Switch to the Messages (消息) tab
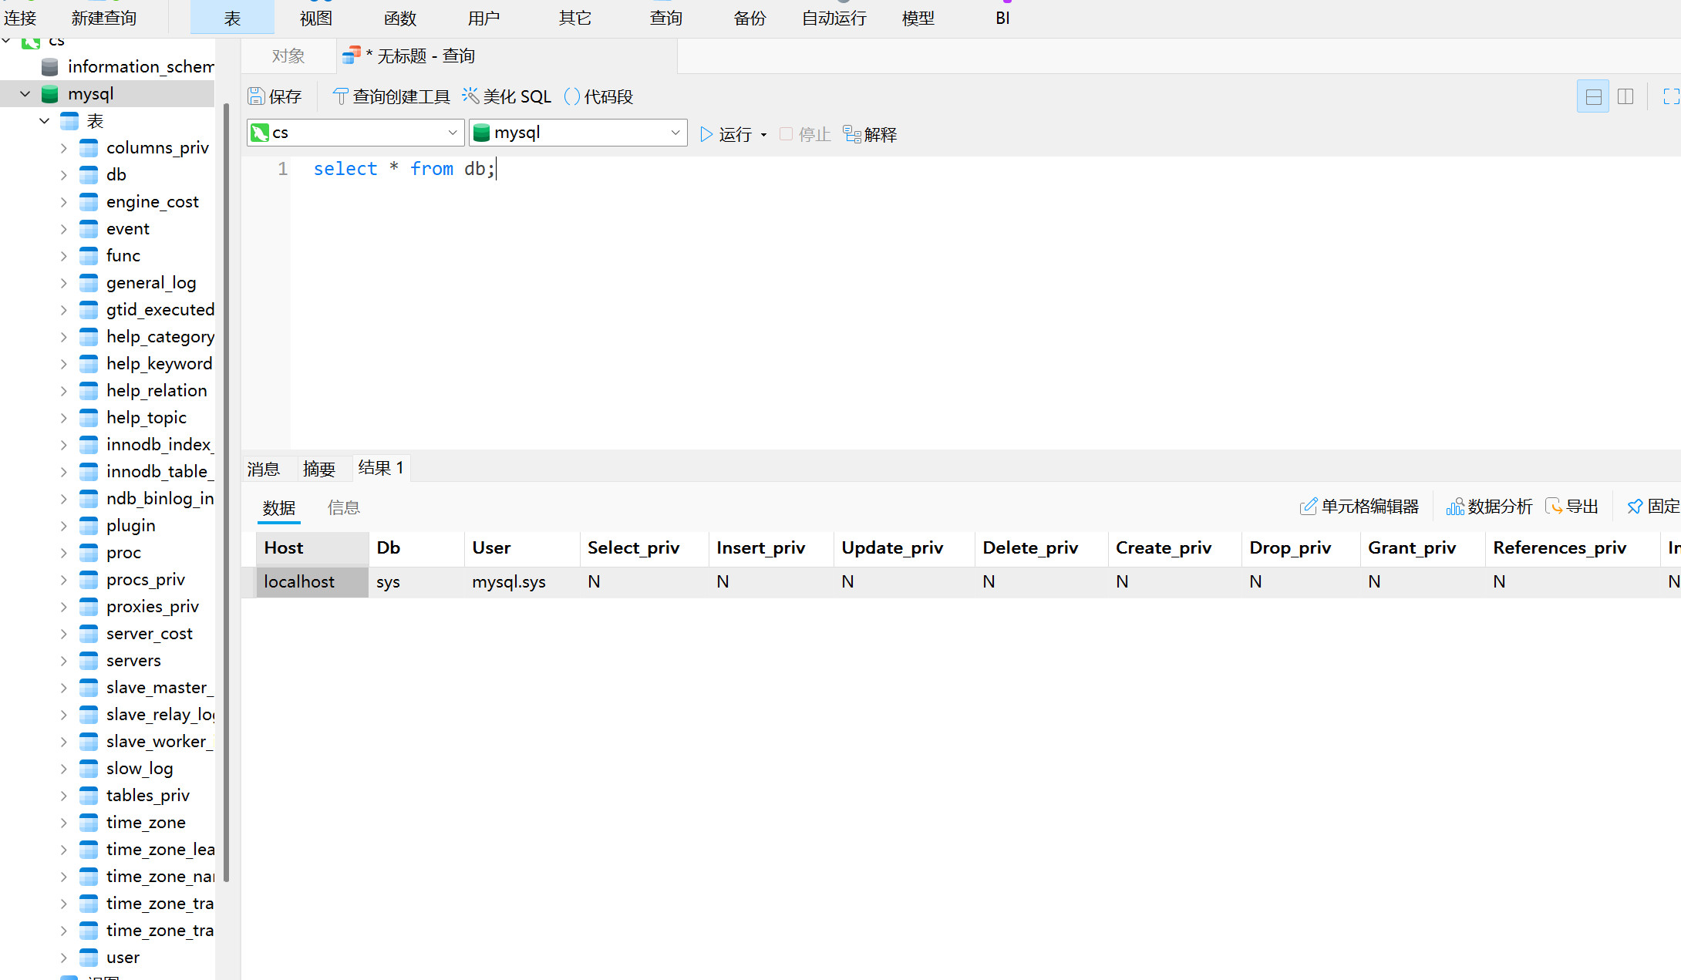1681x980 pixels. tap(264, 469)
